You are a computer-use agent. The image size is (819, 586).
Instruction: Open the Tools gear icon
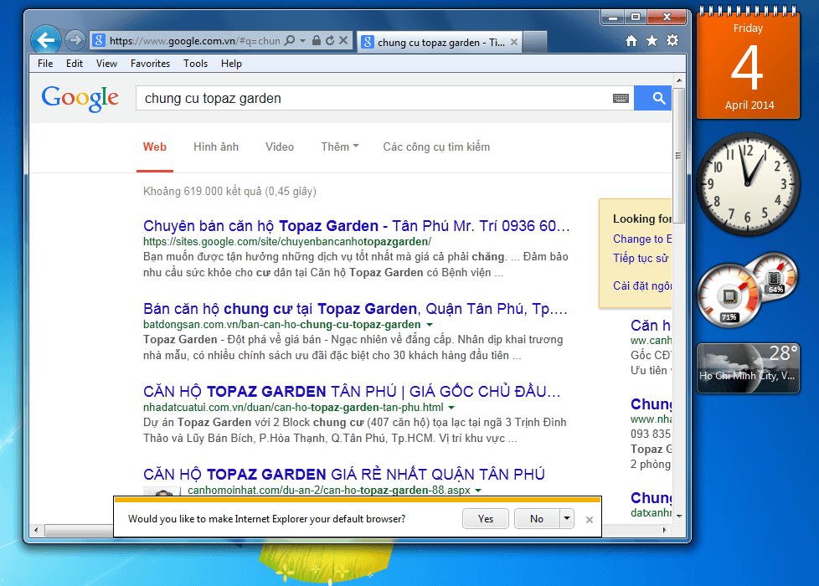[x=672, y=41]
